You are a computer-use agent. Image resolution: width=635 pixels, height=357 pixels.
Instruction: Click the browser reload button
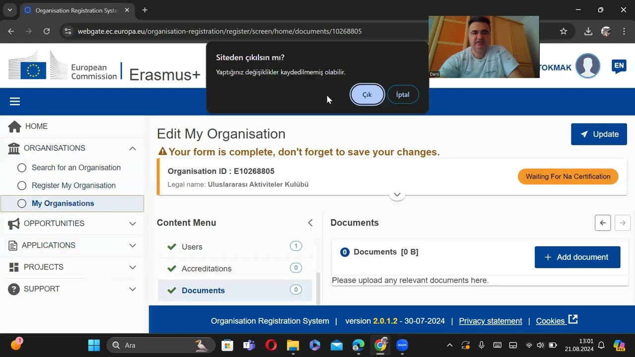47,31
